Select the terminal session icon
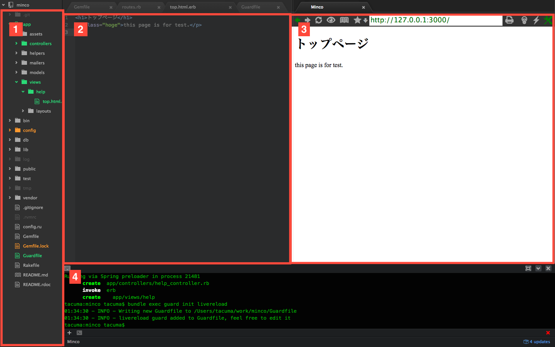This screenshot has height=347, width=555. coord(79,333)
